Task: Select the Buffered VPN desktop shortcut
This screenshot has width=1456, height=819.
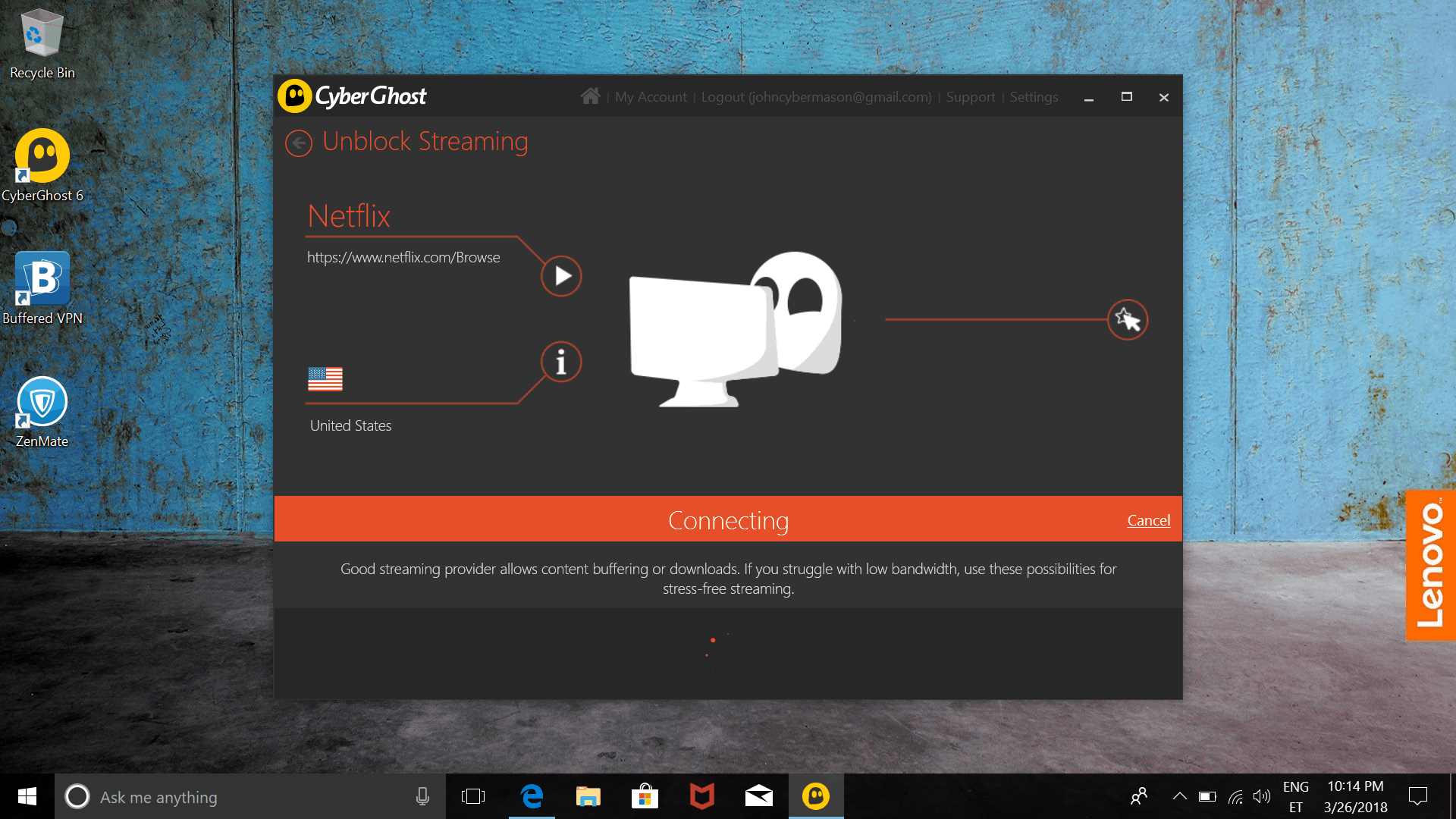Action: click(x=42, y=289)
